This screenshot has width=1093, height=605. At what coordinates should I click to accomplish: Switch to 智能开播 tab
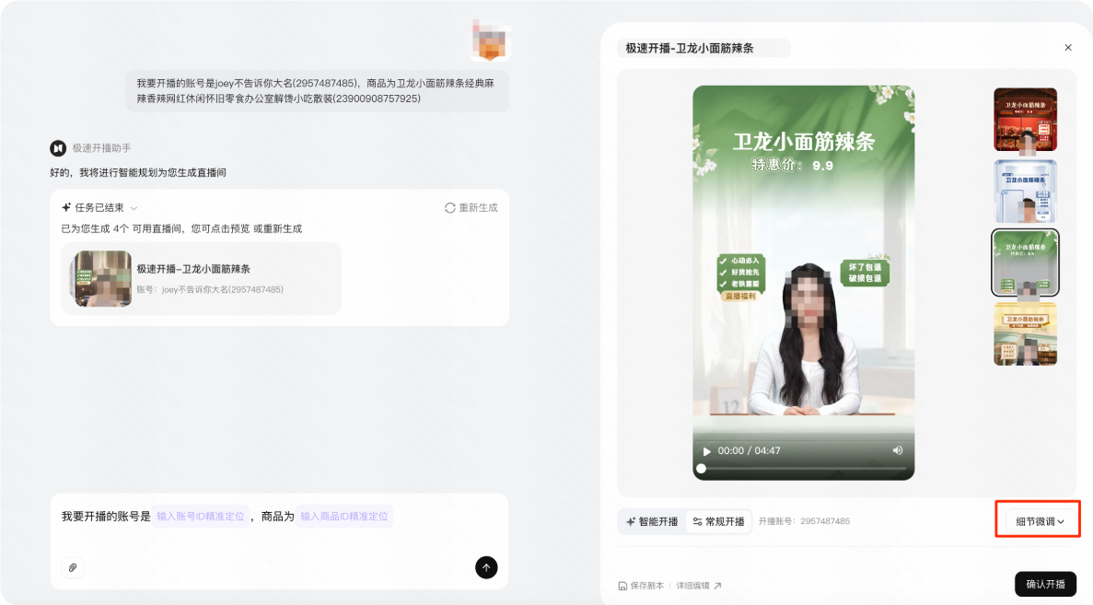652,521
